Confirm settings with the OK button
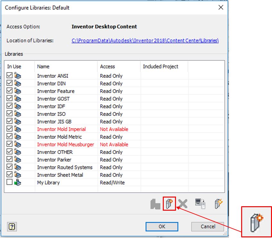Image resolution: width=272 pixels, height=238 pixels. pos(162,226)
